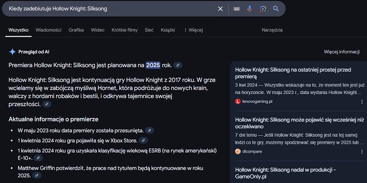
Task: Open 'Silksong na ostatniej prostej przed premierą' article
Action: [x=293, y=73]
